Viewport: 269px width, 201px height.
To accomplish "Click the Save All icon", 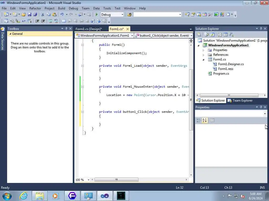I will point(35,15).
